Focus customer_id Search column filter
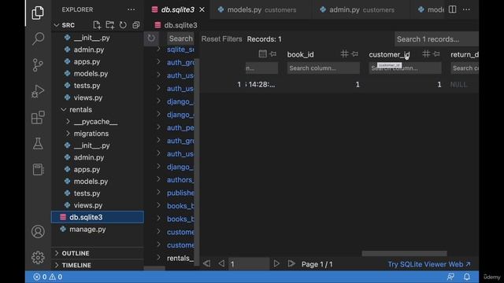Image resolution: width=504 pixels, height=283 pixels. (x=405, y=68)
